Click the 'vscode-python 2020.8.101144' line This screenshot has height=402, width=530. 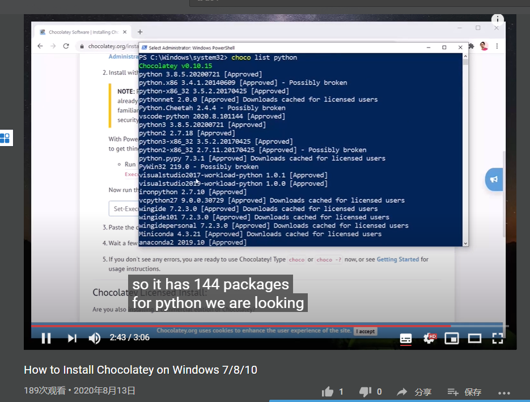tap(212, 116)
